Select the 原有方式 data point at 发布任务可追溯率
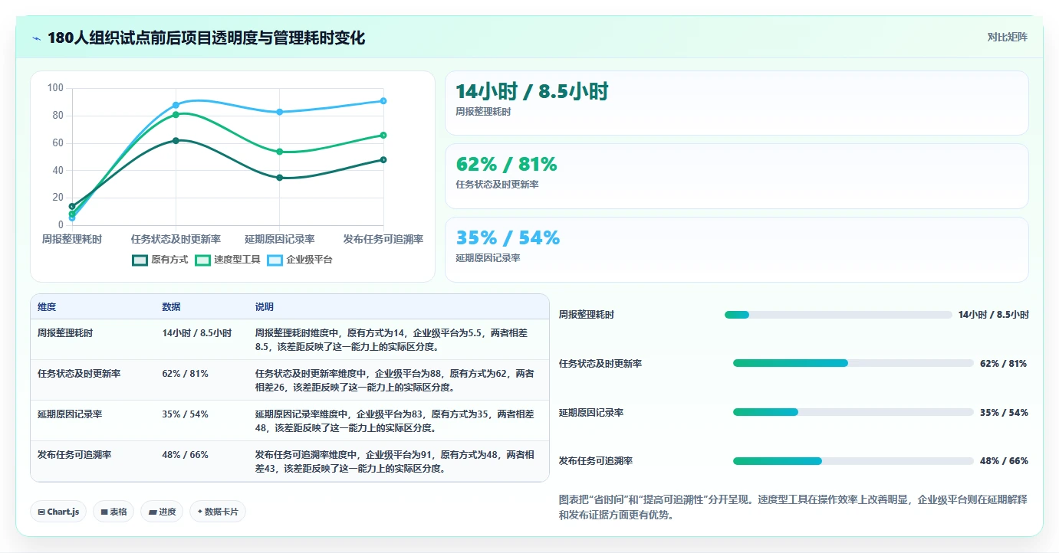Viewport: 1059px width, 553px height. pyautogui.click(x=383, y=159)
